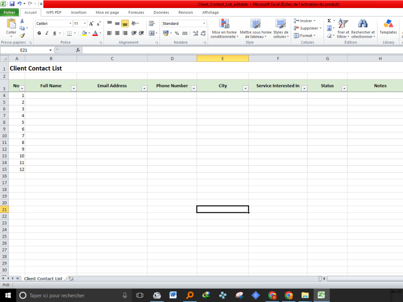The image size is (403, 302).
Task: Switch to the Affichage tab
Action: [210, 12]
